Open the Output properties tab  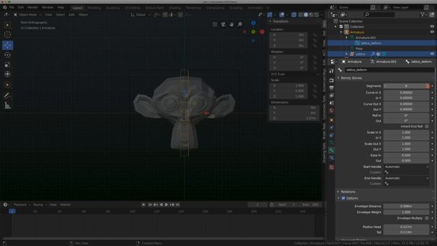(x=331, y=88)
